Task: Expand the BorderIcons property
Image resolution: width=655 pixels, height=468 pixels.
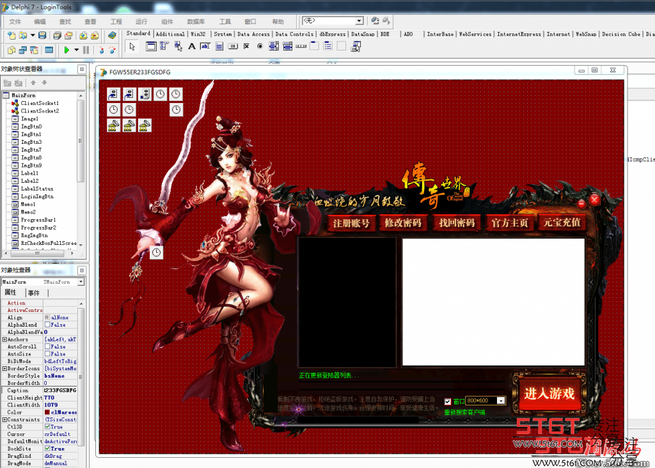Action: point(4,369)
